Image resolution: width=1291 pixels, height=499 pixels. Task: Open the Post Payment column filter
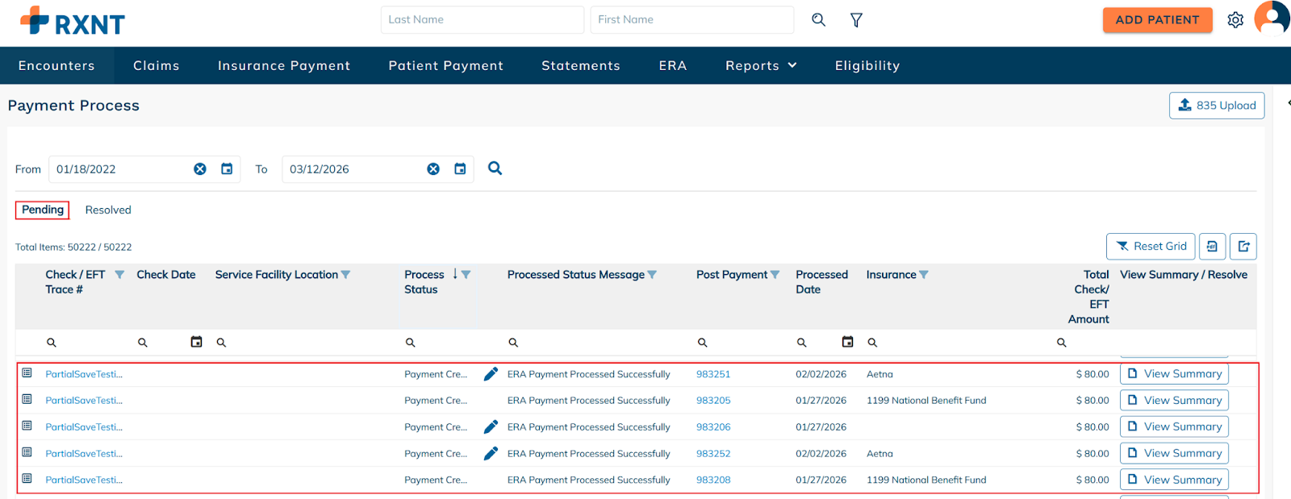(775, 275)
